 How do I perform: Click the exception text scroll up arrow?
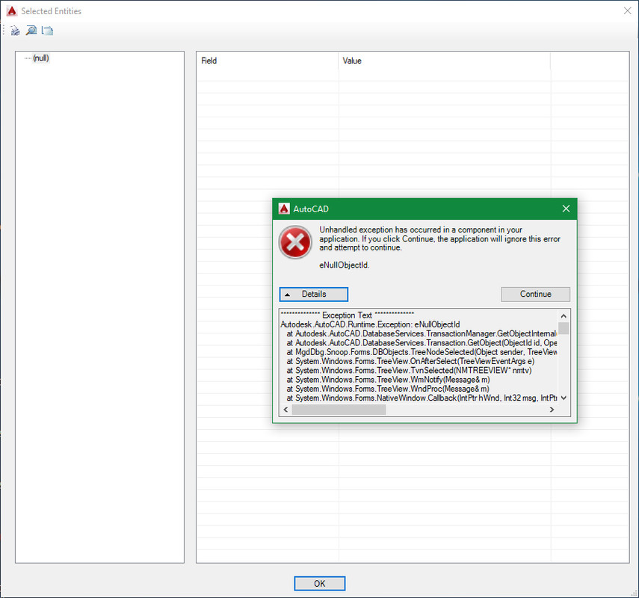pos(564,316)
